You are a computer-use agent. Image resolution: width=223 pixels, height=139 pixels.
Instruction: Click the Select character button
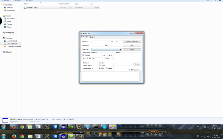(132, 50)
